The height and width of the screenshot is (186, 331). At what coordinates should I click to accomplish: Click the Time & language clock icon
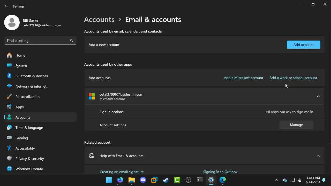pos(9,128)
